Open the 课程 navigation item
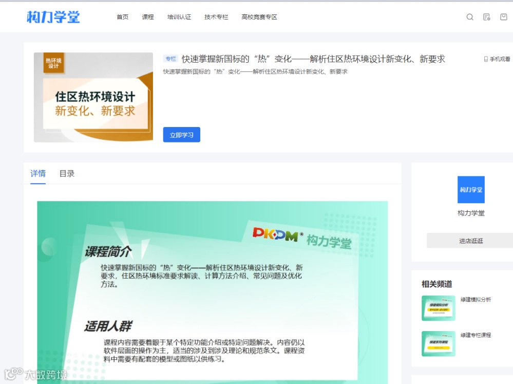 pyautogui.click(x=148, y=17)
